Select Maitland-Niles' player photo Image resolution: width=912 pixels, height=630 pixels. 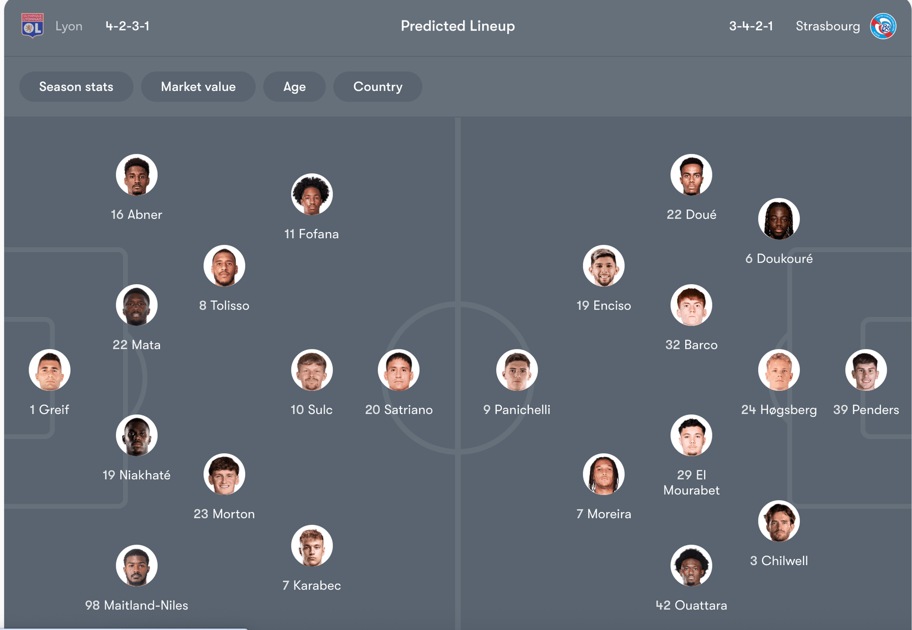(137, 566)
